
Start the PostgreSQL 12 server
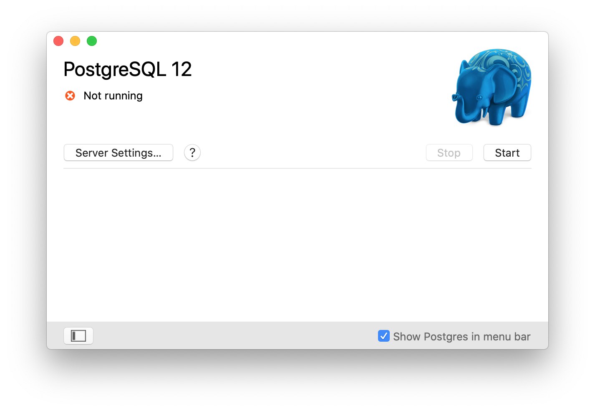point(507,152)
